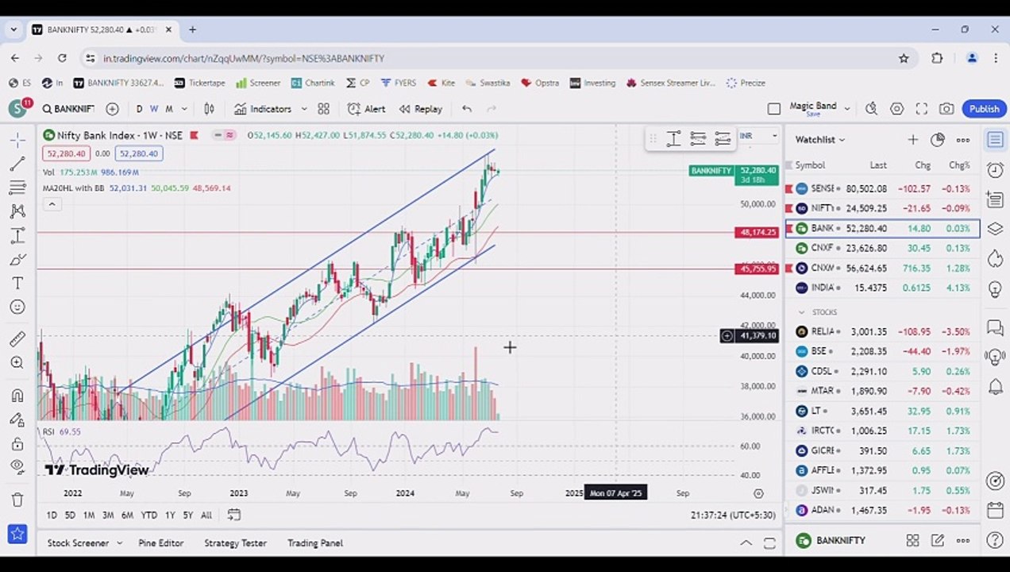Select the NIFTY watchlist row
This screenshot has height=572, width=1010.
882,208
